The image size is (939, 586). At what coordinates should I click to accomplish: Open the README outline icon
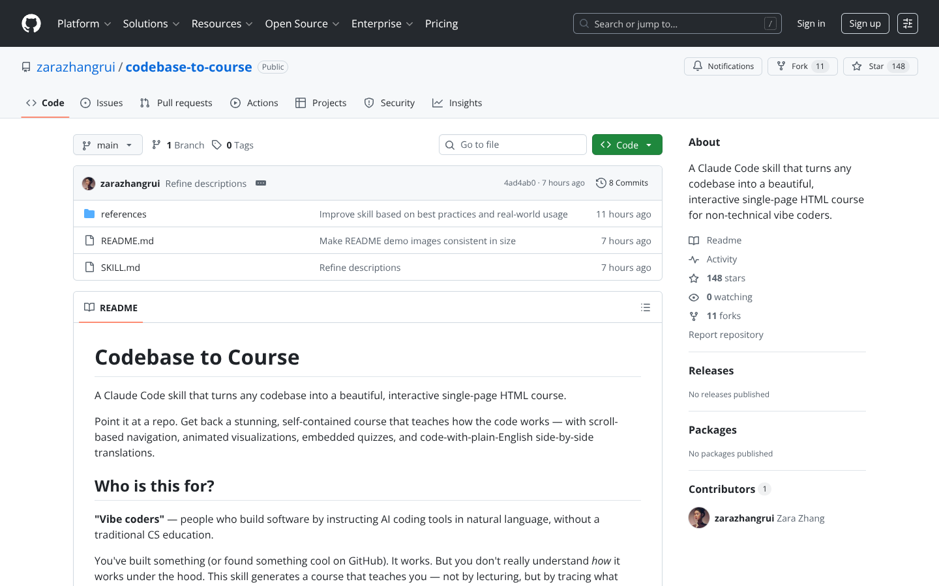[x=645, y=307]
